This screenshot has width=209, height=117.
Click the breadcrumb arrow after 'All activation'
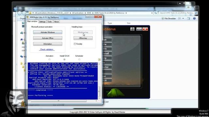(85, 13)
